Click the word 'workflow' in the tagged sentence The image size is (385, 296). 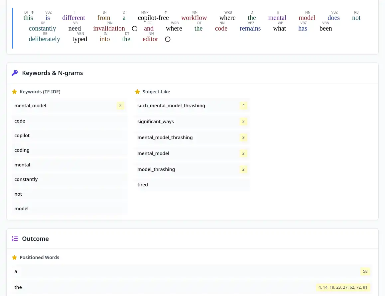[194, 18]
